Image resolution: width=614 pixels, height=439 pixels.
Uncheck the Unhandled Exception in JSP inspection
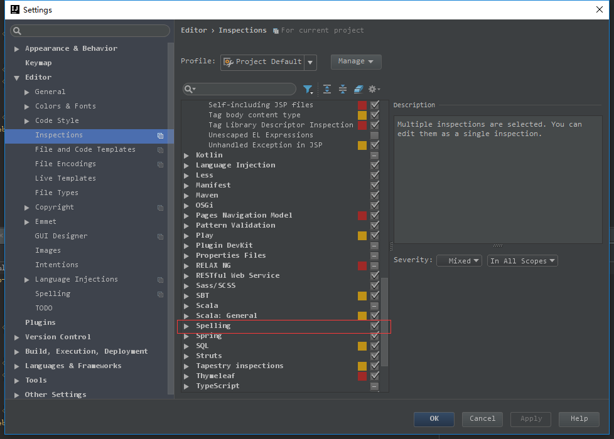[x=375, y=145]
